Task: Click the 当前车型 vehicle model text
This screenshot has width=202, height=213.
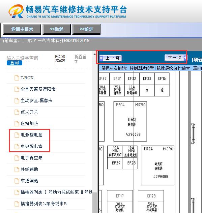Action: click(45, 40)
